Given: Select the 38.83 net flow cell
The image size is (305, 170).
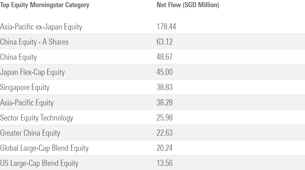Looking at the screenshot, I should click(165, 87).
